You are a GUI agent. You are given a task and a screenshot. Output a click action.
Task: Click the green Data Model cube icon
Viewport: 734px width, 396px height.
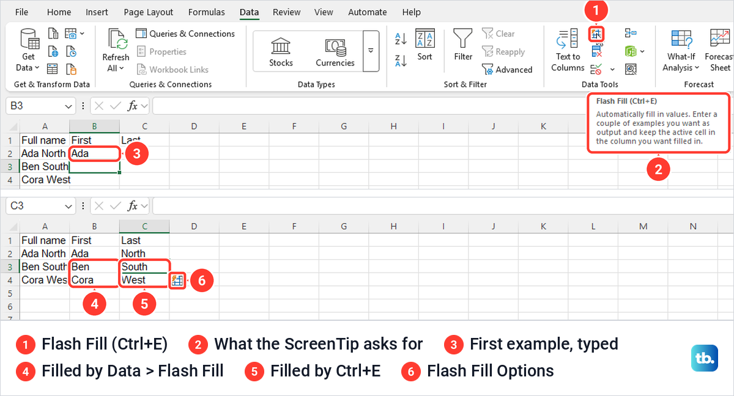[631, 51]
